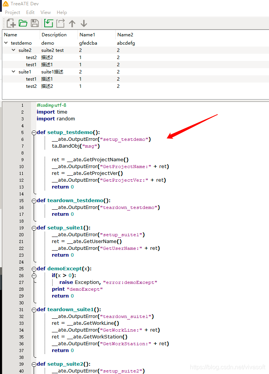Click the 'import time' code line
Screen dimensions: 269x374
tap(52, 112)
